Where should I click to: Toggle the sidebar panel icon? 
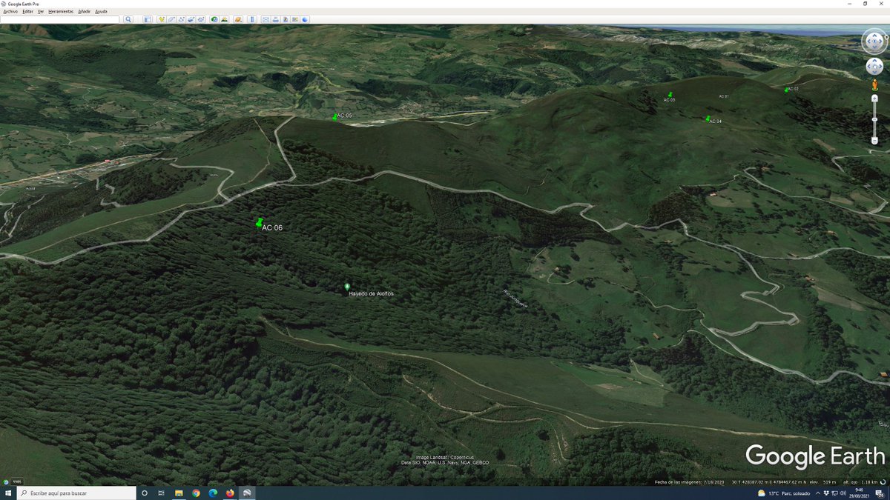[148, 19]
